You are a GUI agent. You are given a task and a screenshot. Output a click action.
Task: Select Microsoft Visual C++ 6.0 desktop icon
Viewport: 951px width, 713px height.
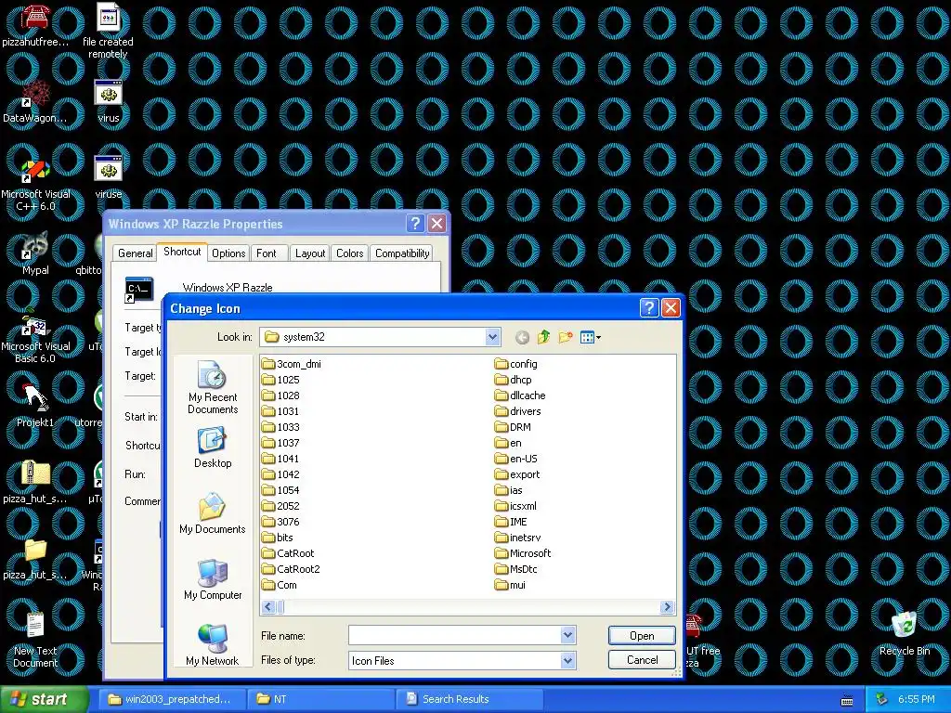pyautogui.click(x=36, y=185)
